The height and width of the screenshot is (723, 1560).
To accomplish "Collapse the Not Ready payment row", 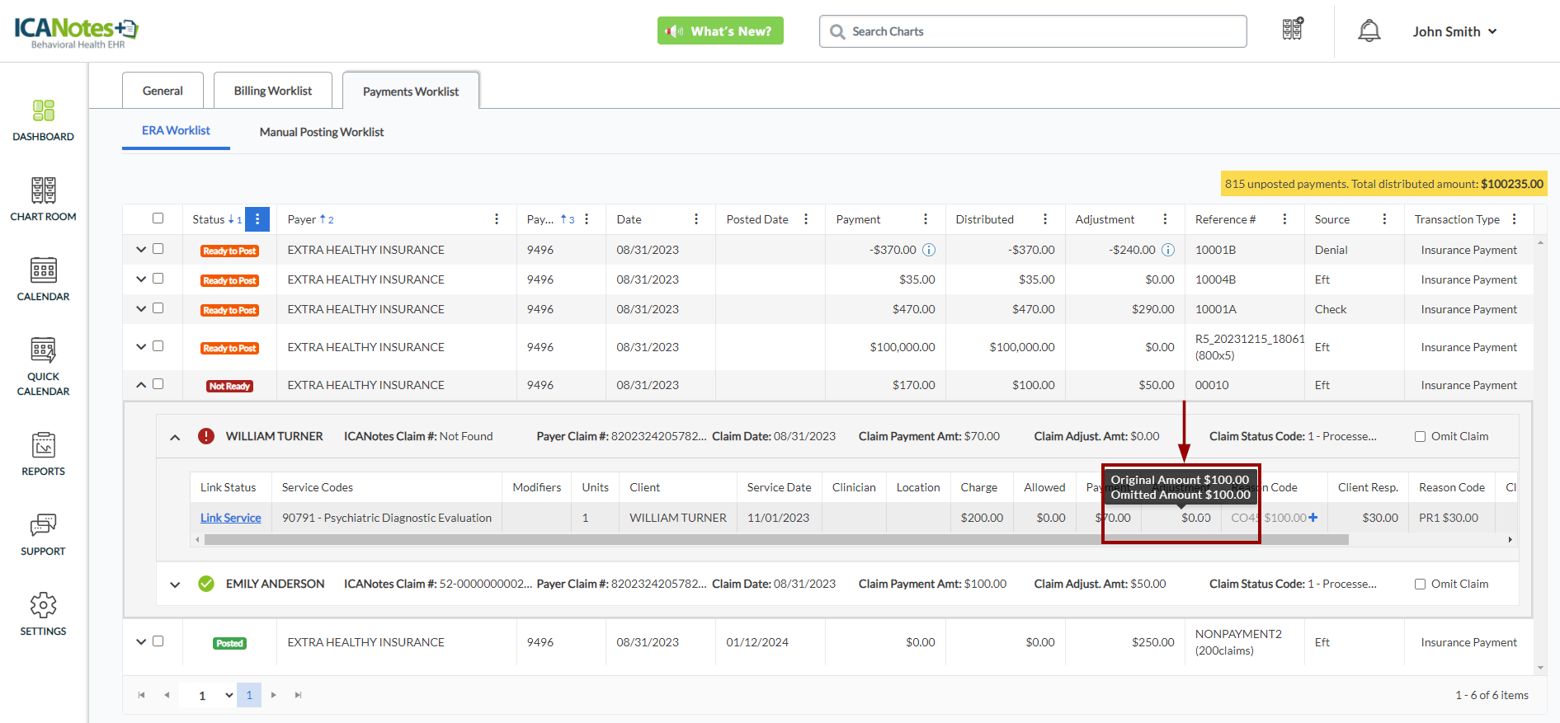I will coord(141,385).
